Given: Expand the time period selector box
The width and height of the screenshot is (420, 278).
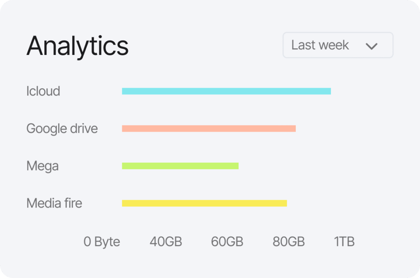Looking at the screenshot, I should [338, 45].
